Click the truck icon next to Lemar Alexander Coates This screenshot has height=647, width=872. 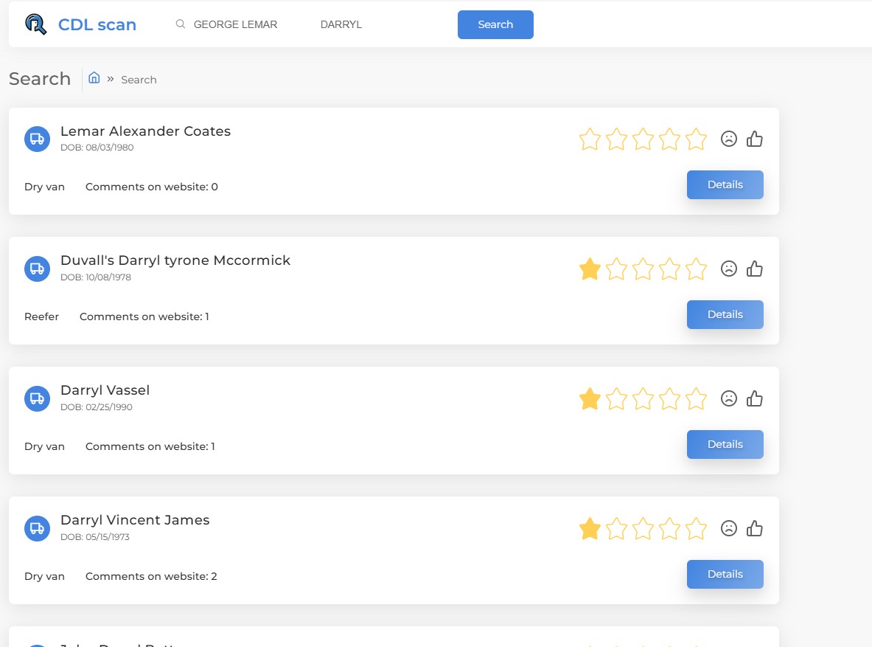(x=38, y=139)
